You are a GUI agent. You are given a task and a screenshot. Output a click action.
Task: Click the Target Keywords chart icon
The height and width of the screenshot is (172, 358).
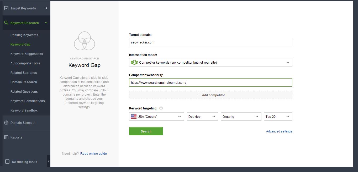[6, 8]
